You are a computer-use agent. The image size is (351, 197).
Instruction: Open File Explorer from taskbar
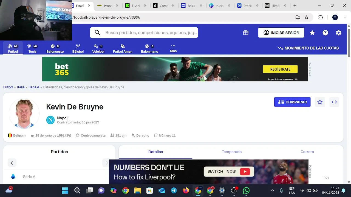(137, 190)
